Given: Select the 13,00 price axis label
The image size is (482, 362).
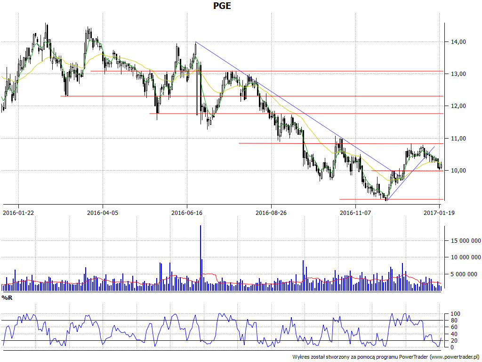Looking at the screenshot, I should coord(458,74).
